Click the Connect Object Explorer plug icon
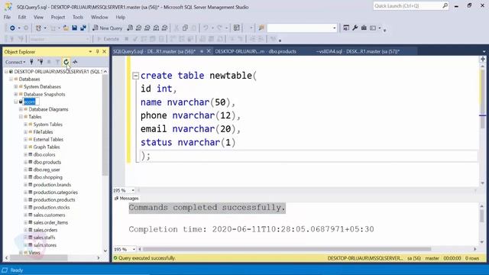The width and height of the screenshot is (489, 275). click(x=31, y=62)
